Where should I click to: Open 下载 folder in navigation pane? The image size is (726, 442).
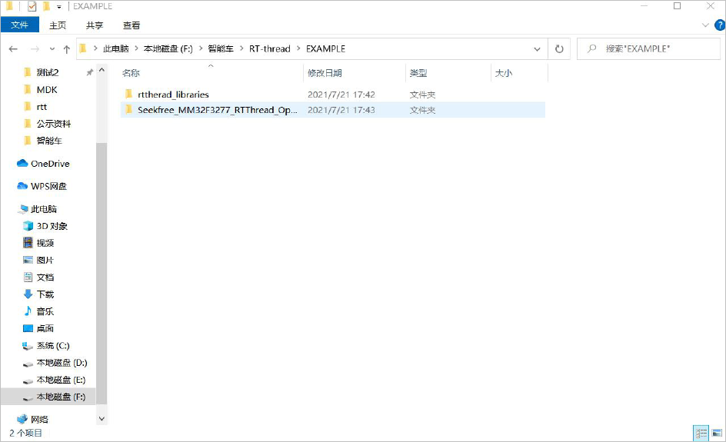pos(45,294)
